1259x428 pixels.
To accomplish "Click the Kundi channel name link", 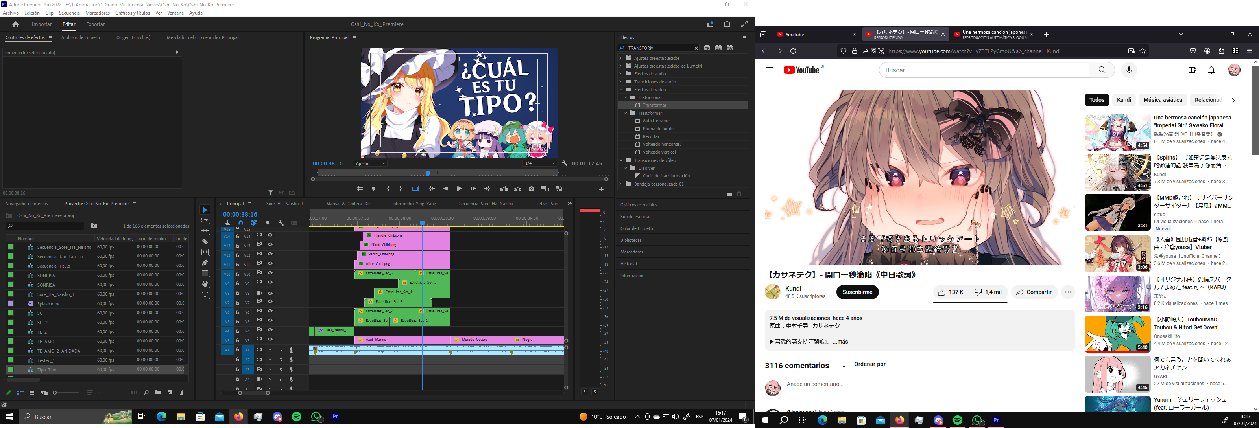I will [x=793, y=288].
